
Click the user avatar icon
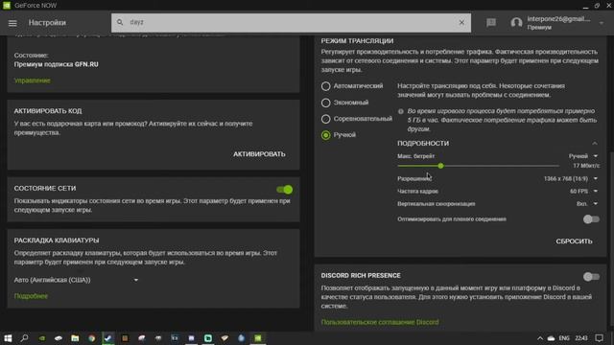click(516, 23)
